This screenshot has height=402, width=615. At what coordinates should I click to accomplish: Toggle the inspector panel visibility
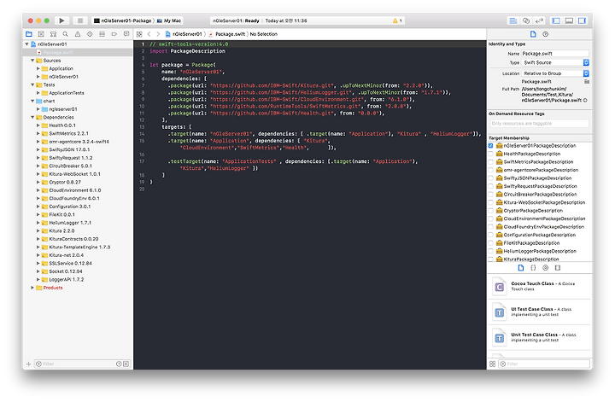pyautogui.click(x=583, y=20)
